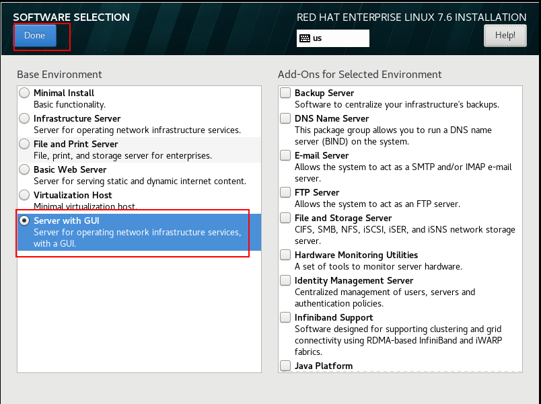541x404 pixels.
Task: Enable Identity Management Server checkbox
Action: tap(286, 281)
